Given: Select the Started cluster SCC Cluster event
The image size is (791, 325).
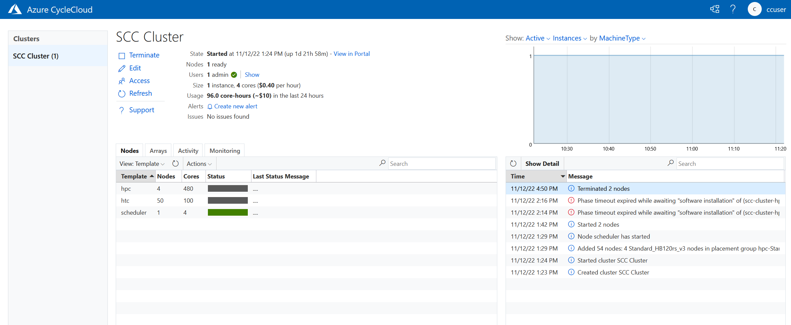Looking at the screenshot, I should click(646, 260).
